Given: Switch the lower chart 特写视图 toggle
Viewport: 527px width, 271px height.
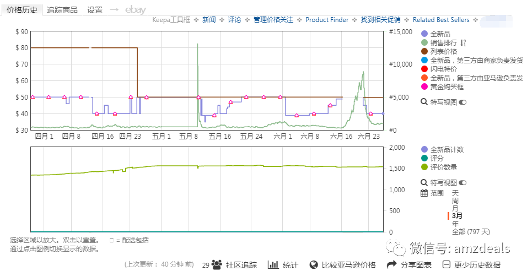Looking at the screenshot, I should pos(463,183).
